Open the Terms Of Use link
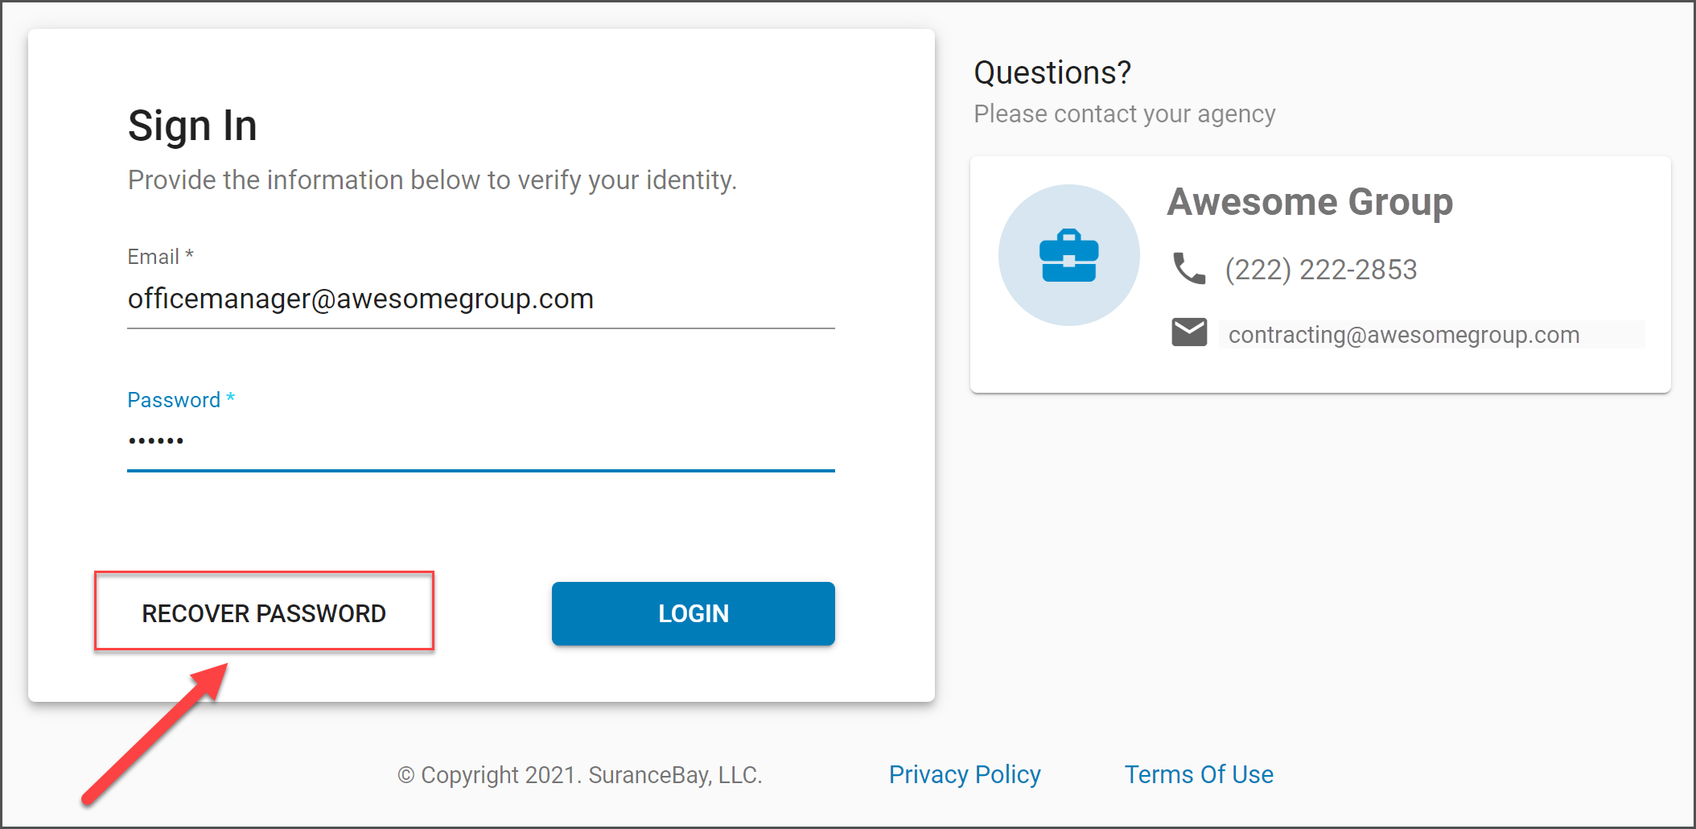 pyautogui.click(x=1199, y=774)
